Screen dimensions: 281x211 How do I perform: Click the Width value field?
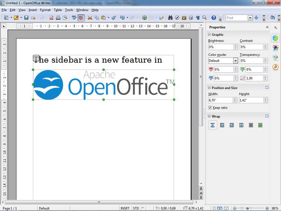[220, 100]
